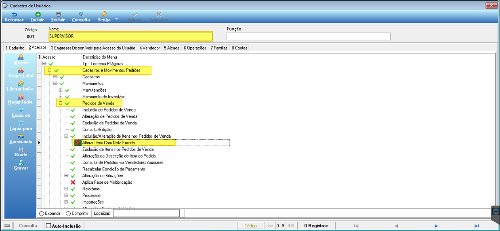Image resolution: width=500 pixels, height=231 pixels.
Task: Click the Cancelar toolbar button
Action: click(159, 17)
